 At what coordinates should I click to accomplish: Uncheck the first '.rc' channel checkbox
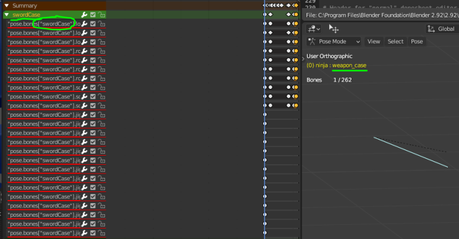coord(93,51)
